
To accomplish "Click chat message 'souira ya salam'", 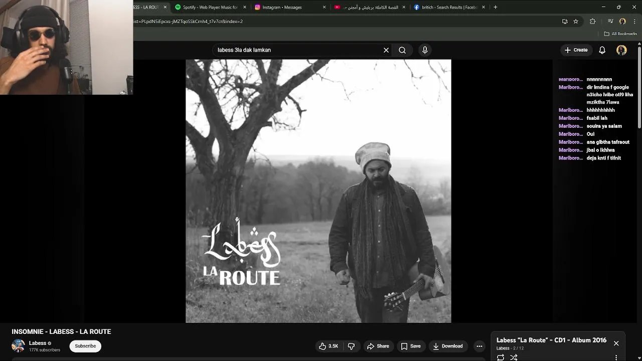I will (604, 126).
